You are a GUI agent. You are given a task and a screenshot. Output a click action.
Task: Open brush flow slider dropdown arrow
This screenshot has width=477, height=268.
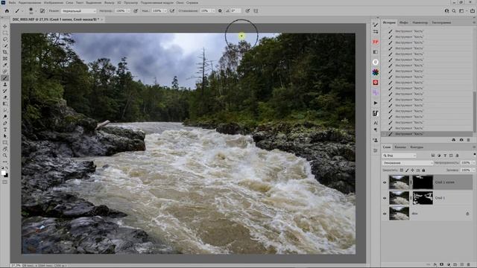click(165, 11)
